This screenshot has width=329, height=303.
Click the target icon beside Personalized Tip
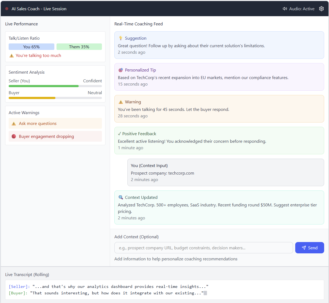121,70
